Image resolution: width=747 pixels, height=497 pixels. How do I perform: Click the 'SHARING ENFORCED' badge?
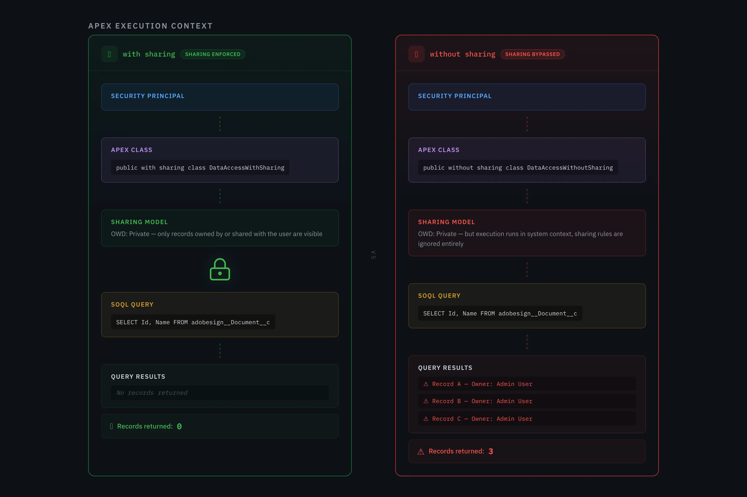213,54
